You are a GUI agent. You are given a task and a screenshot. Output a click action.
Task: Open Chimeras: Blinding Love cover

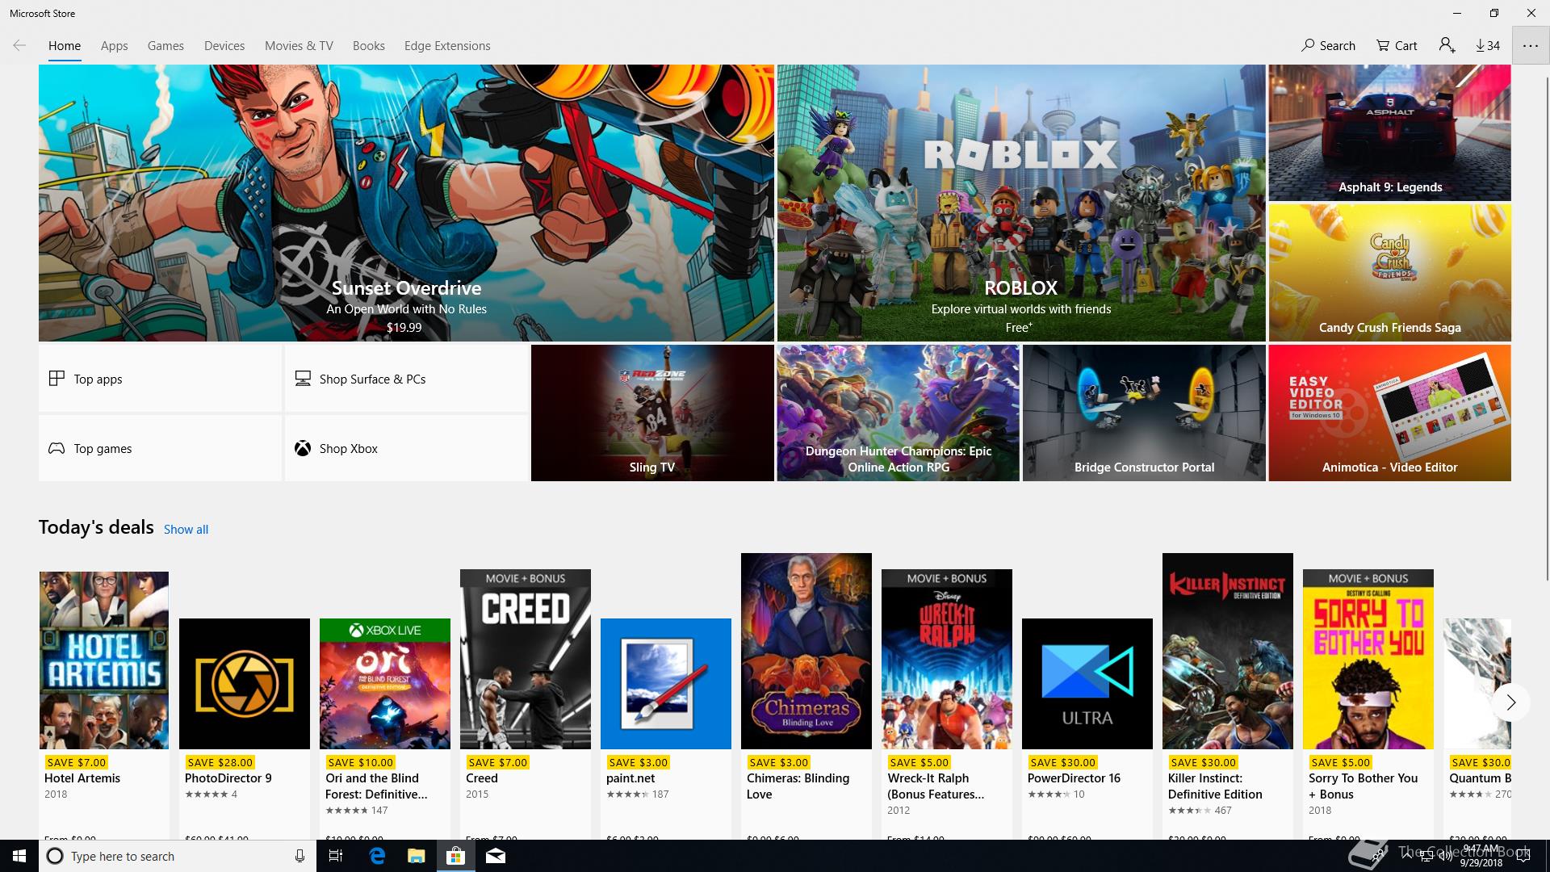point(806,651)
